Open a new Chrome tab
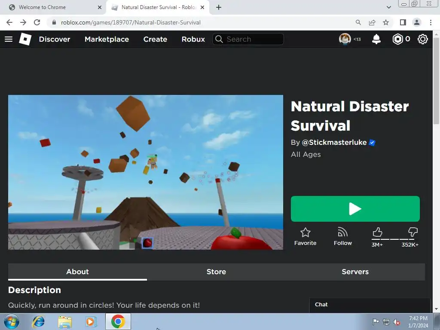The image size is (440, 330). 219,7
